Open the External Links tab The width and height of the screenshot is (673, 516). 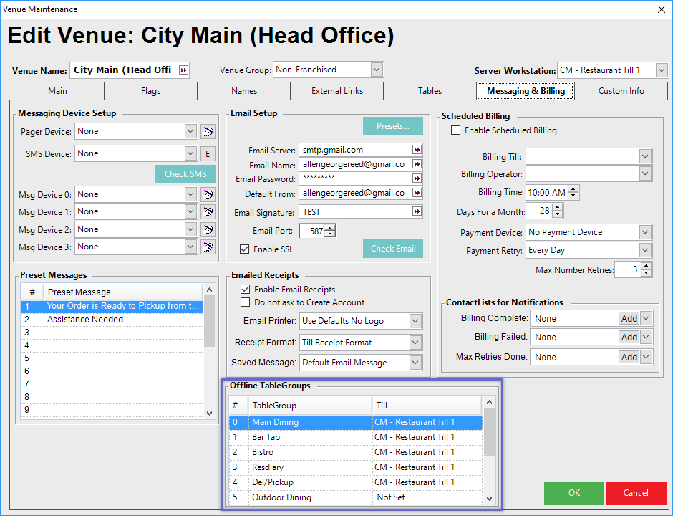336,91
